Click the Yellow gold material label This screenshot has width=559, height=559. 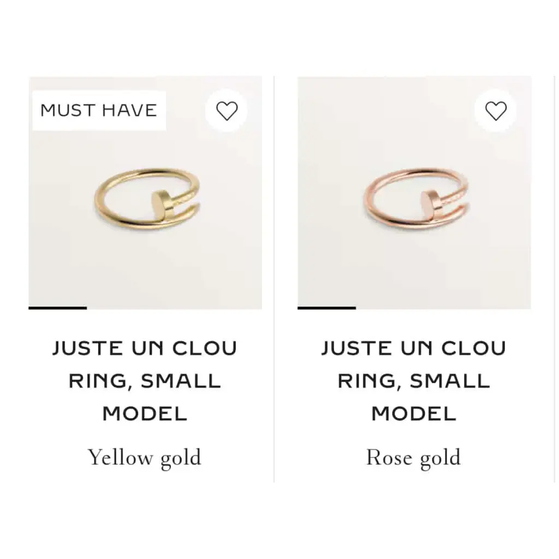145,458
